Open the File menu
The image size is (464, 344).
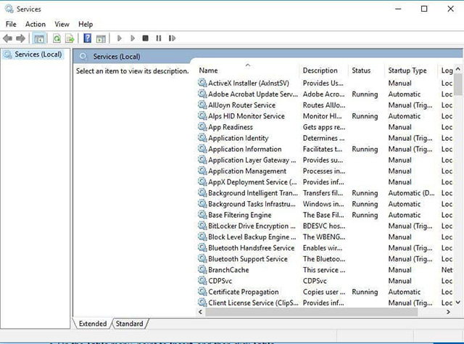[x=11, y=24]
